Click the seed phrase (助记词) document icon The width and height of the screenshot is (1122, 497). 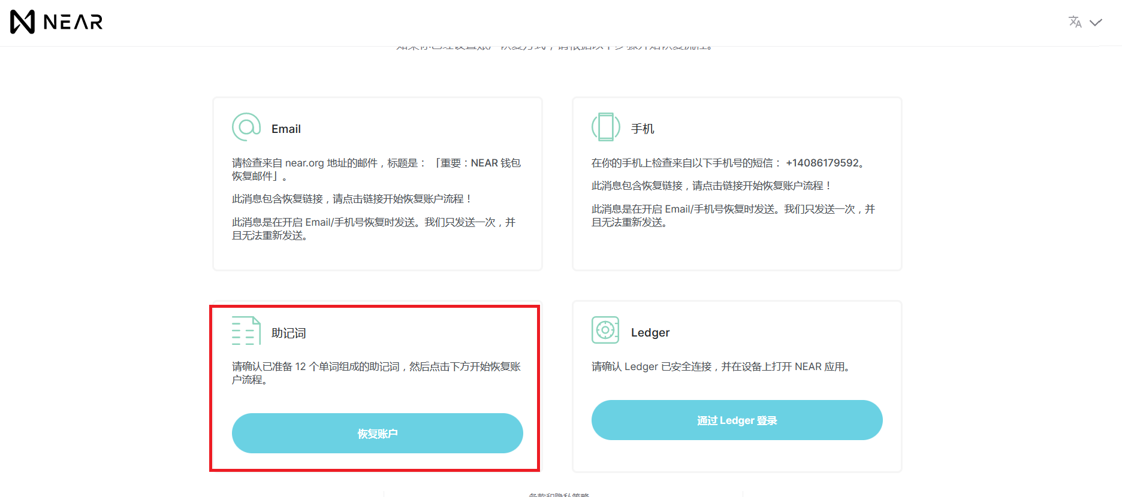(x=246, y=331)
